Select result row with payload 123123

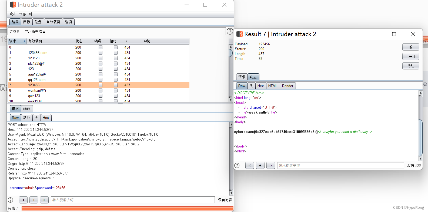[x=99, y=58]
